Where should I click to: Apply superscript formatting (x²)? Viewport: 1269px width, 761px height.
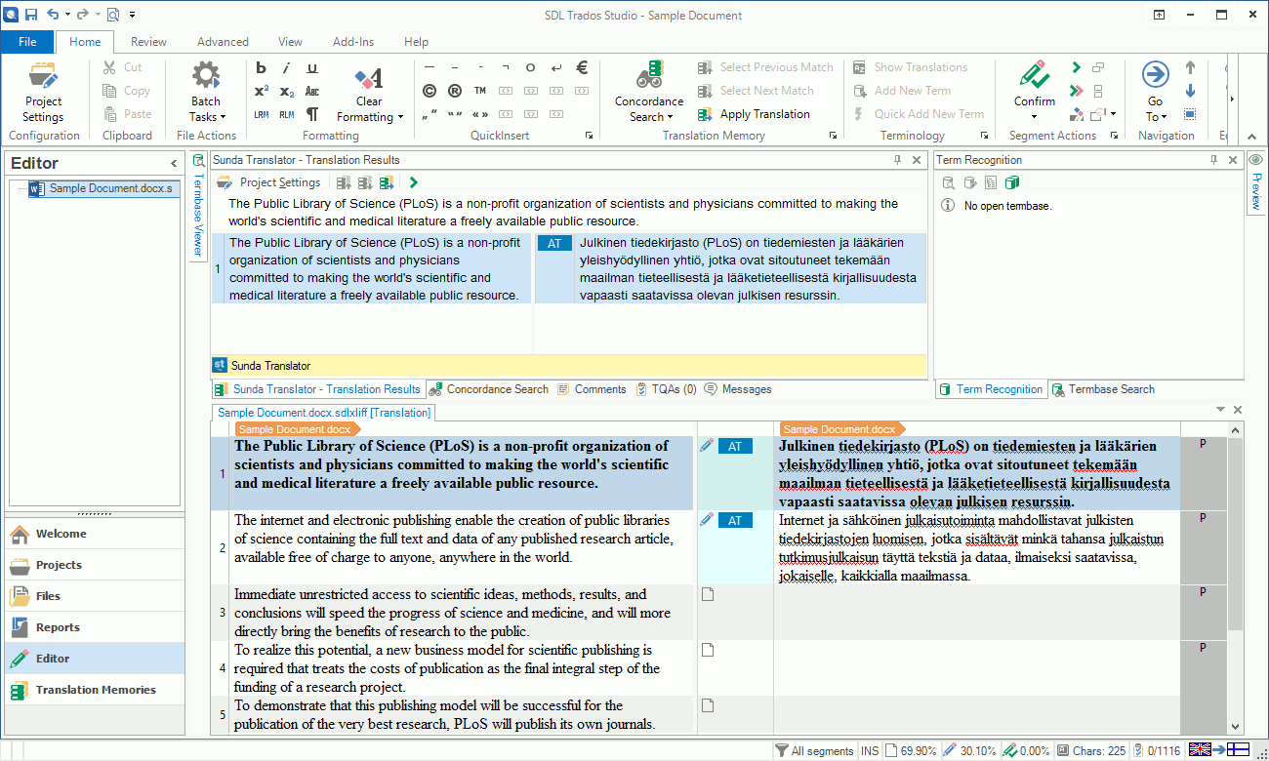pyautogui.click(x=261, y=91)
